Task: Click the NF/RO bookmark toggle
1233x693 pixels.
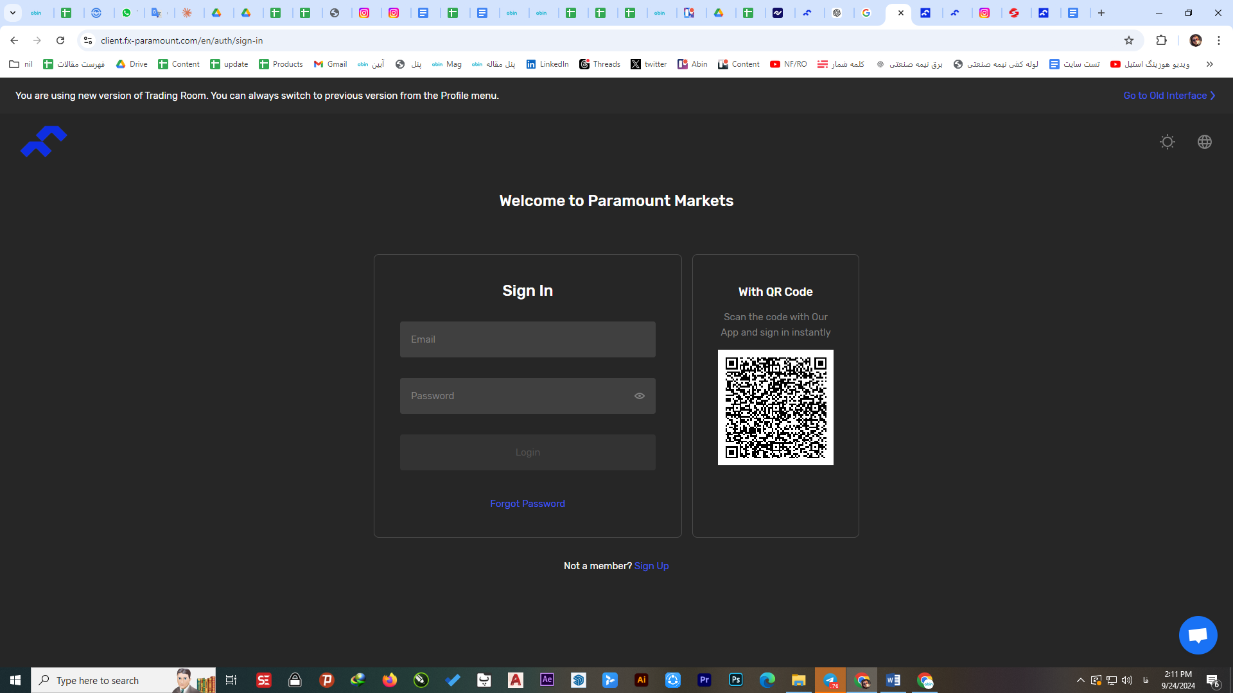Action: click(x=787, y=64)
